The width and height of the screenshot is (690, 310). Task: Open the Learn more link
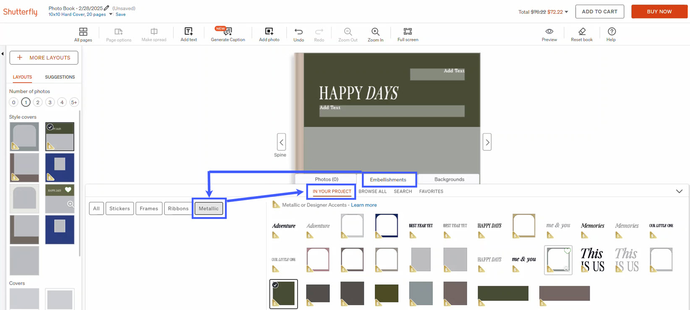[363, 205]
